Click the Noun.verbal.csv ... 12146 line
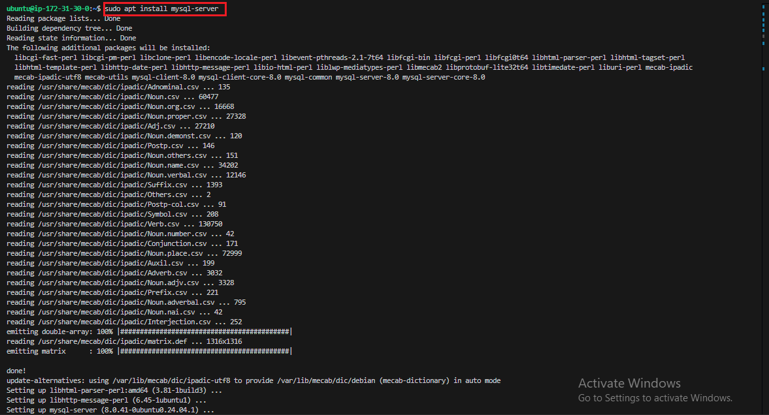The height and width of the screenshot is (415, 769). (126, 176)
